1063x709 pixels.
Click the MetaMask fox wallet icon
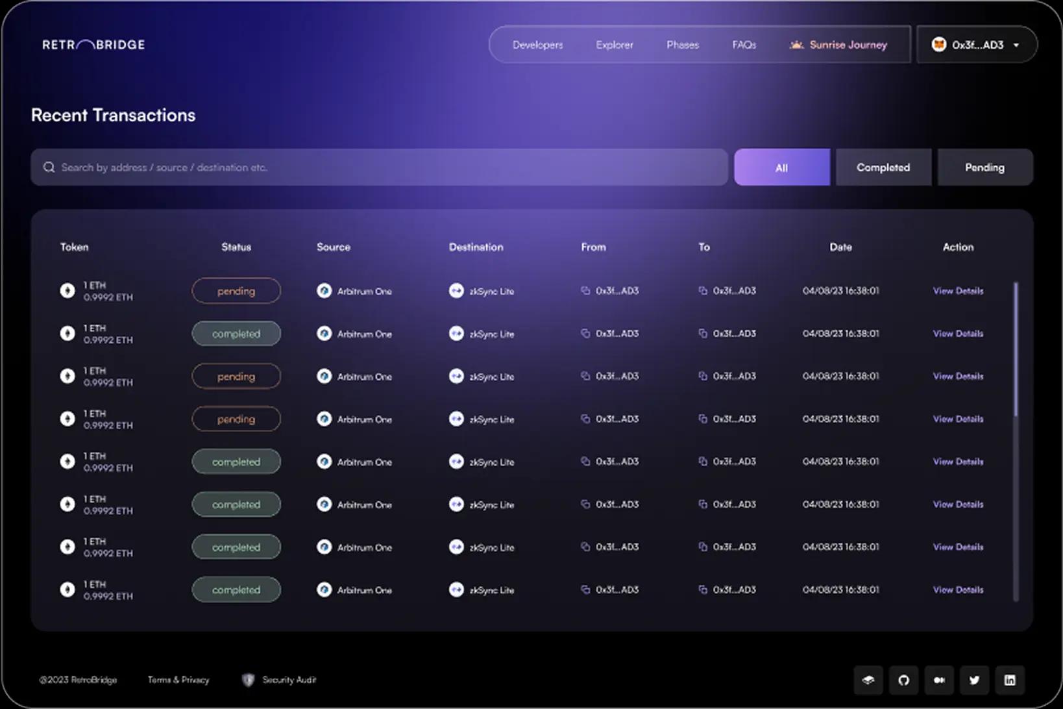click(x=938, y=44)
